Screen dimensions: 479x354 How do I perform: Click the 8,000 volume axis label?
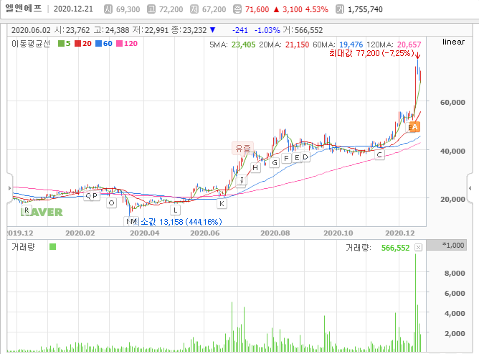455,274
